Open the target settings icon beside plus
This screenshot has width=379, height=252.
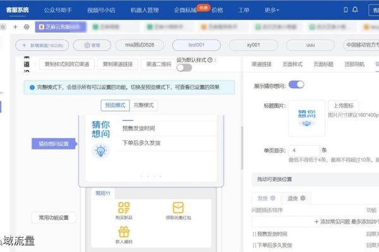(x=27, y=26)
